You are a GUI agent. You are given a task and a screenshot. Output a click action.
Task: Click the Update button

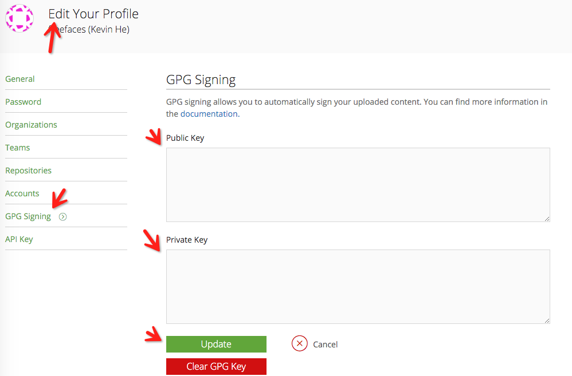point(216,344)
